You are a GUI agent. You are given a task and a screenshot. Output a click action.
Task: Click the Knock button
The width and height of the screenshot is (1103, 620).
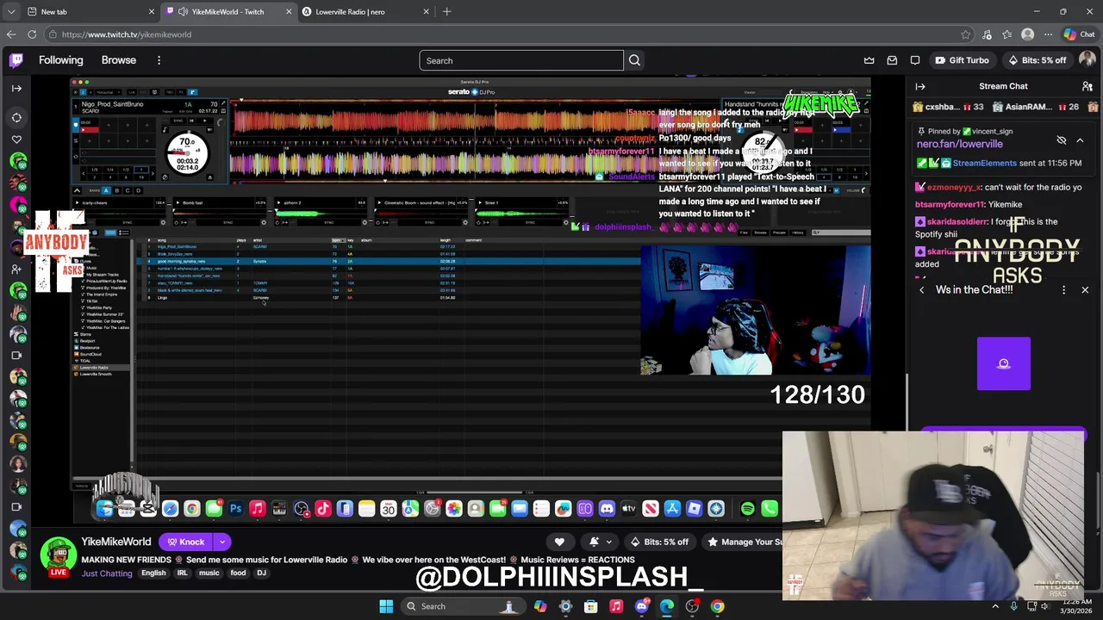184,542
